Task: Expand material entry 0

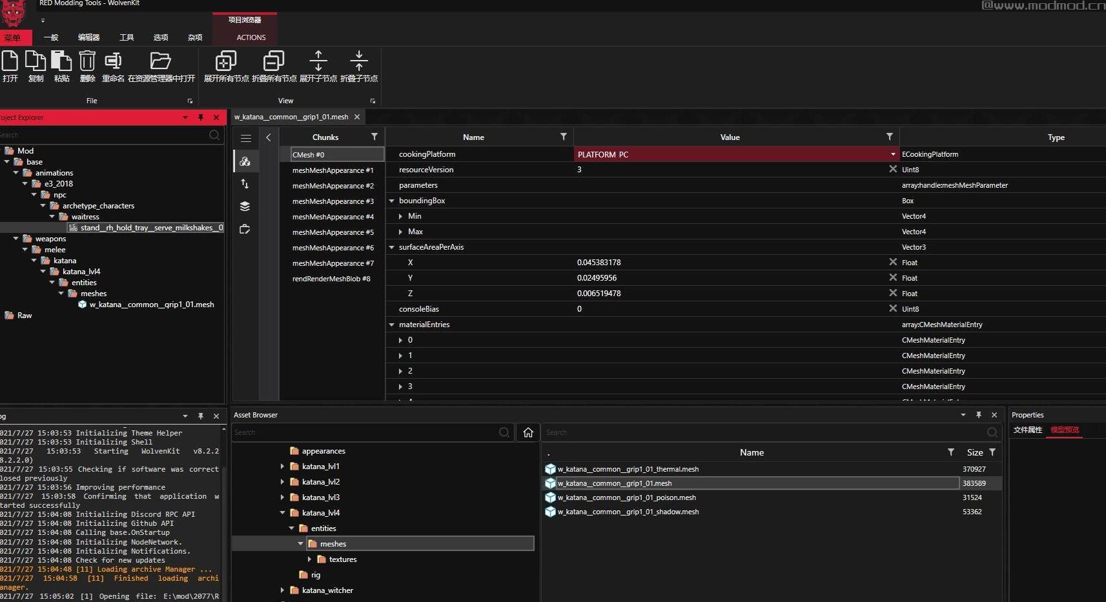Action: click(x=400, y=340)
